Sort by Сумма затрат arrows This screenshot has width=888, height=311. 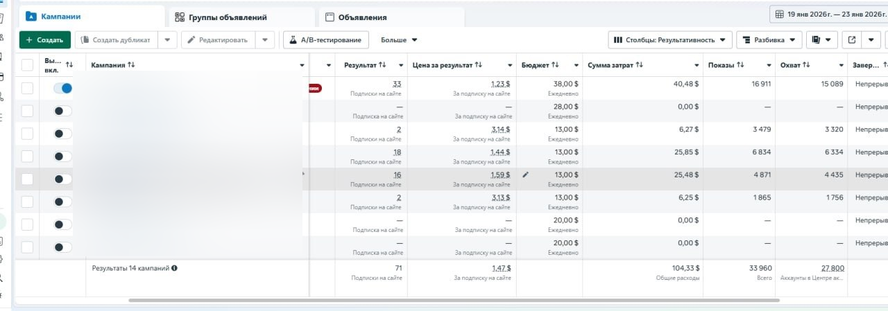[x=640, y=65]
